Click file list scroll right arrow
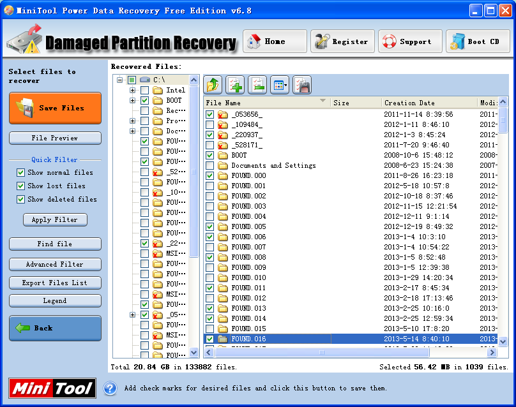Screen dimensions: 516x407 [492, 352]
